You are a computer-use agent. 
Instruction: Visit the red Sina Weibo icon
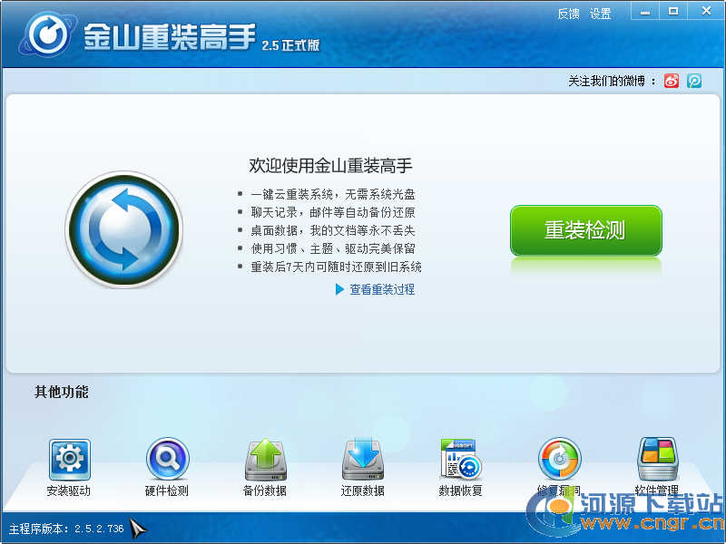(672, 81)
